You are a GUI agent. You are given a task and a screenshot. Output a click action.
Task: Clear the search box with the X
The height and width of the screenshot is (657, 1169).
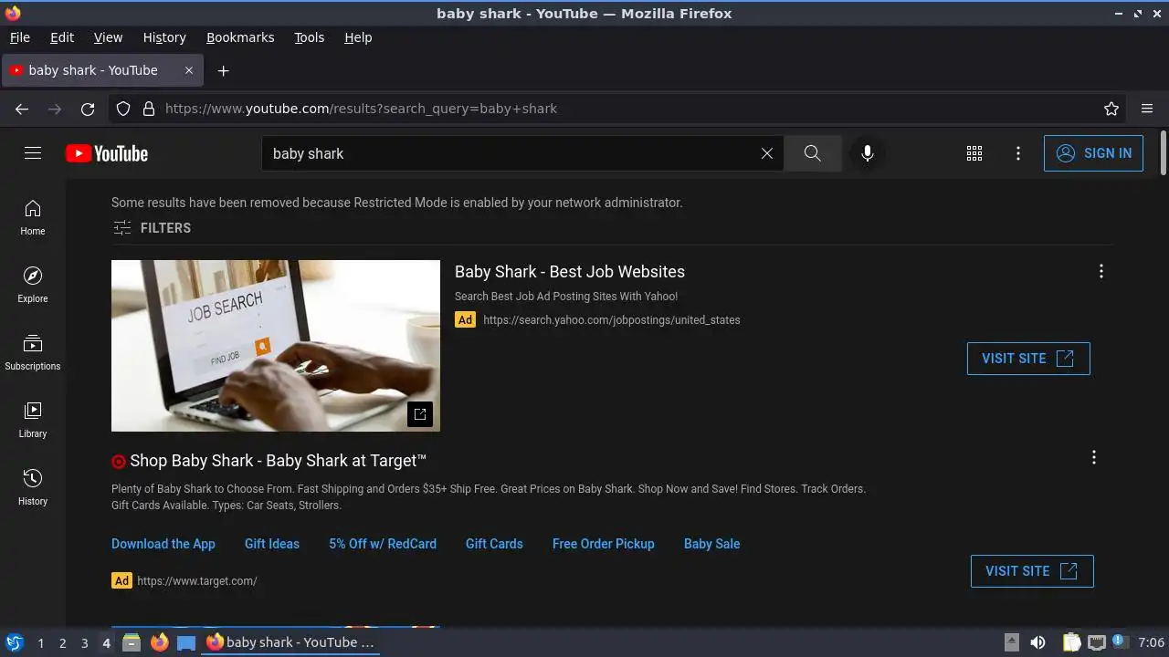click(767, 153)
